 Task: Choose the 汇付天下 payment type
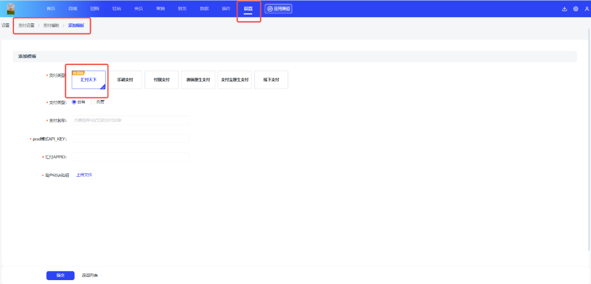coord(88,80)
